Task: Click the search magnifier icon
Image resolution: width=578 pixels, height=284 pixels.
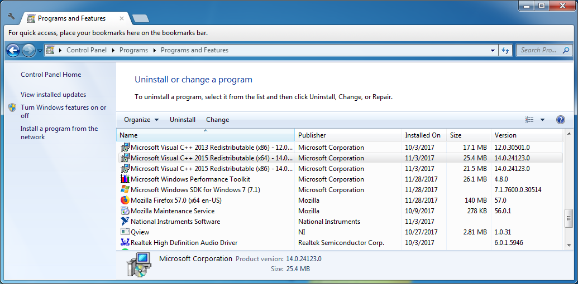Action: coord(566,50)
